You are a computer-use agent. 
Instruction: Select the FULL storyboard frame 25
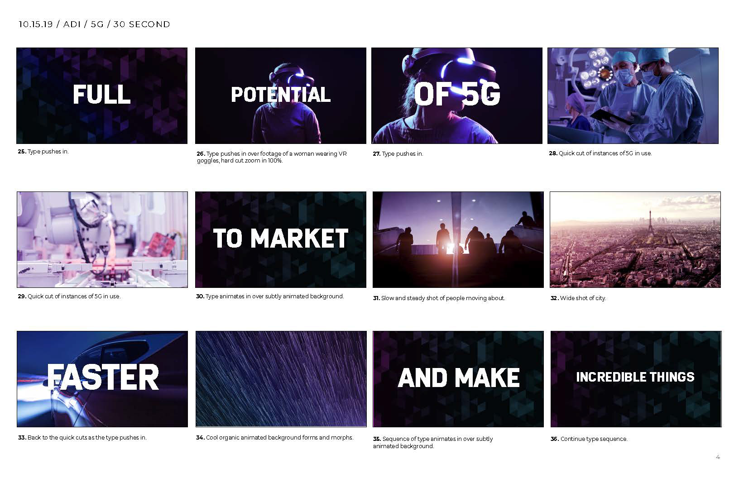coord(102,96)
